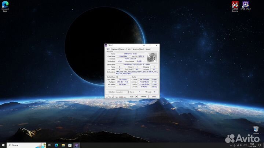The width and height of the screenshot is (264, 148).
Task: Open the clock and date flyout
Action: coord(252,145)
